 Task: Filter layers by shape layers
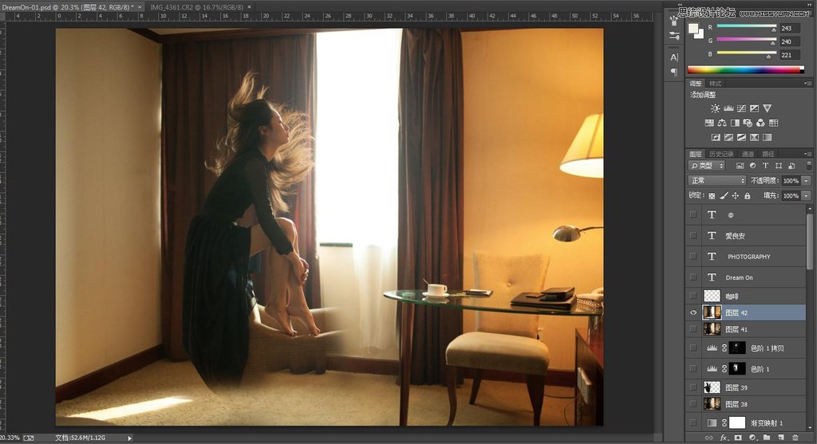779,166
